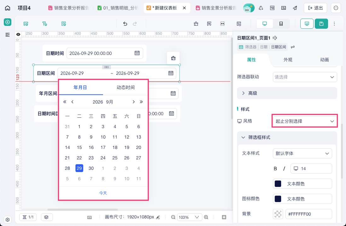Open the 103% zoom level dropdown
346x226 pixels.
point(189,217)
